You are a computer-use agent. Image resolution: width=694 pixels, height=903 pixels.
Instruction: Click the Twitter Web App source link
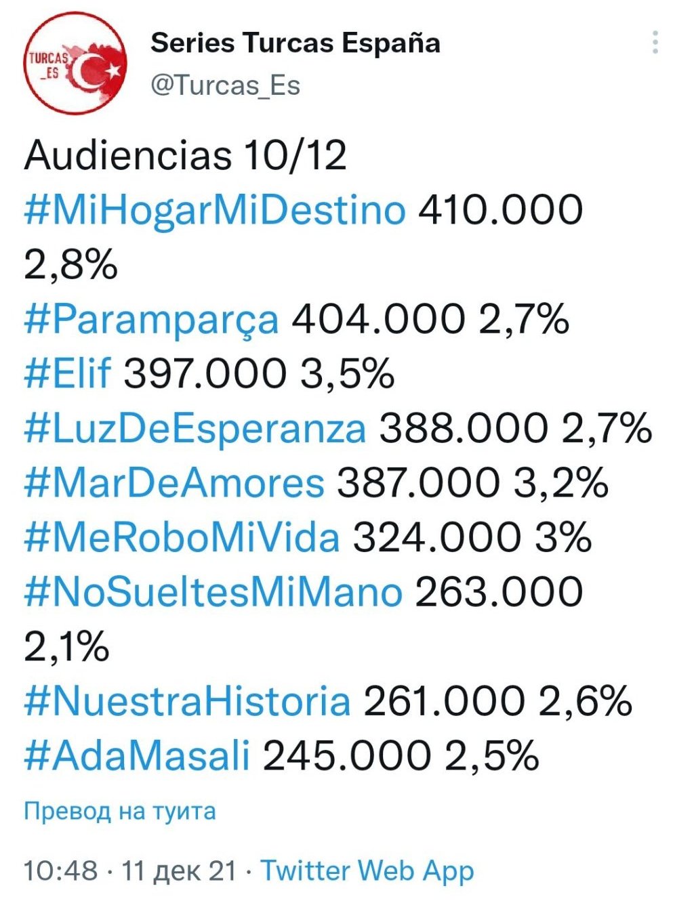(x=367, y=870)
